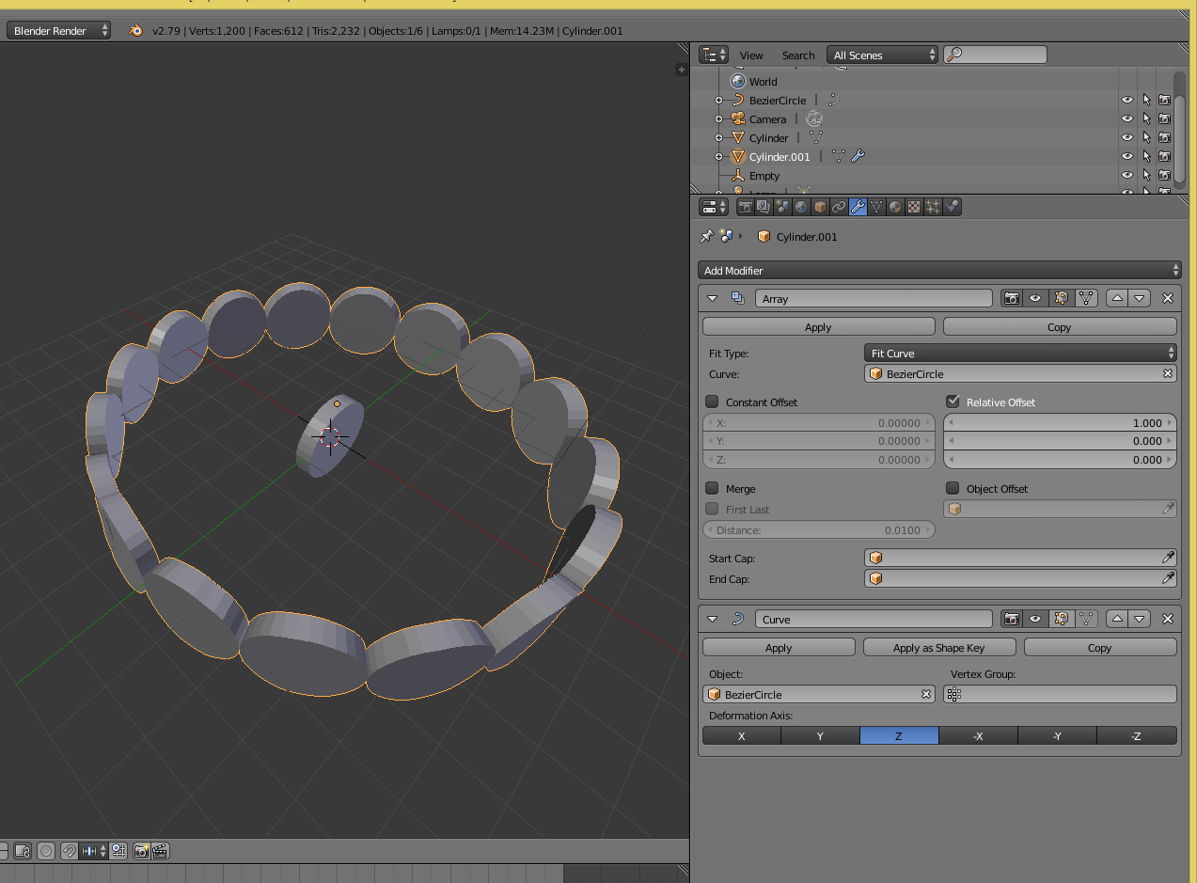Set deformation axis to -Y
The image size is (1197, 883).
pyautogui.click(x=1057, y=735)
